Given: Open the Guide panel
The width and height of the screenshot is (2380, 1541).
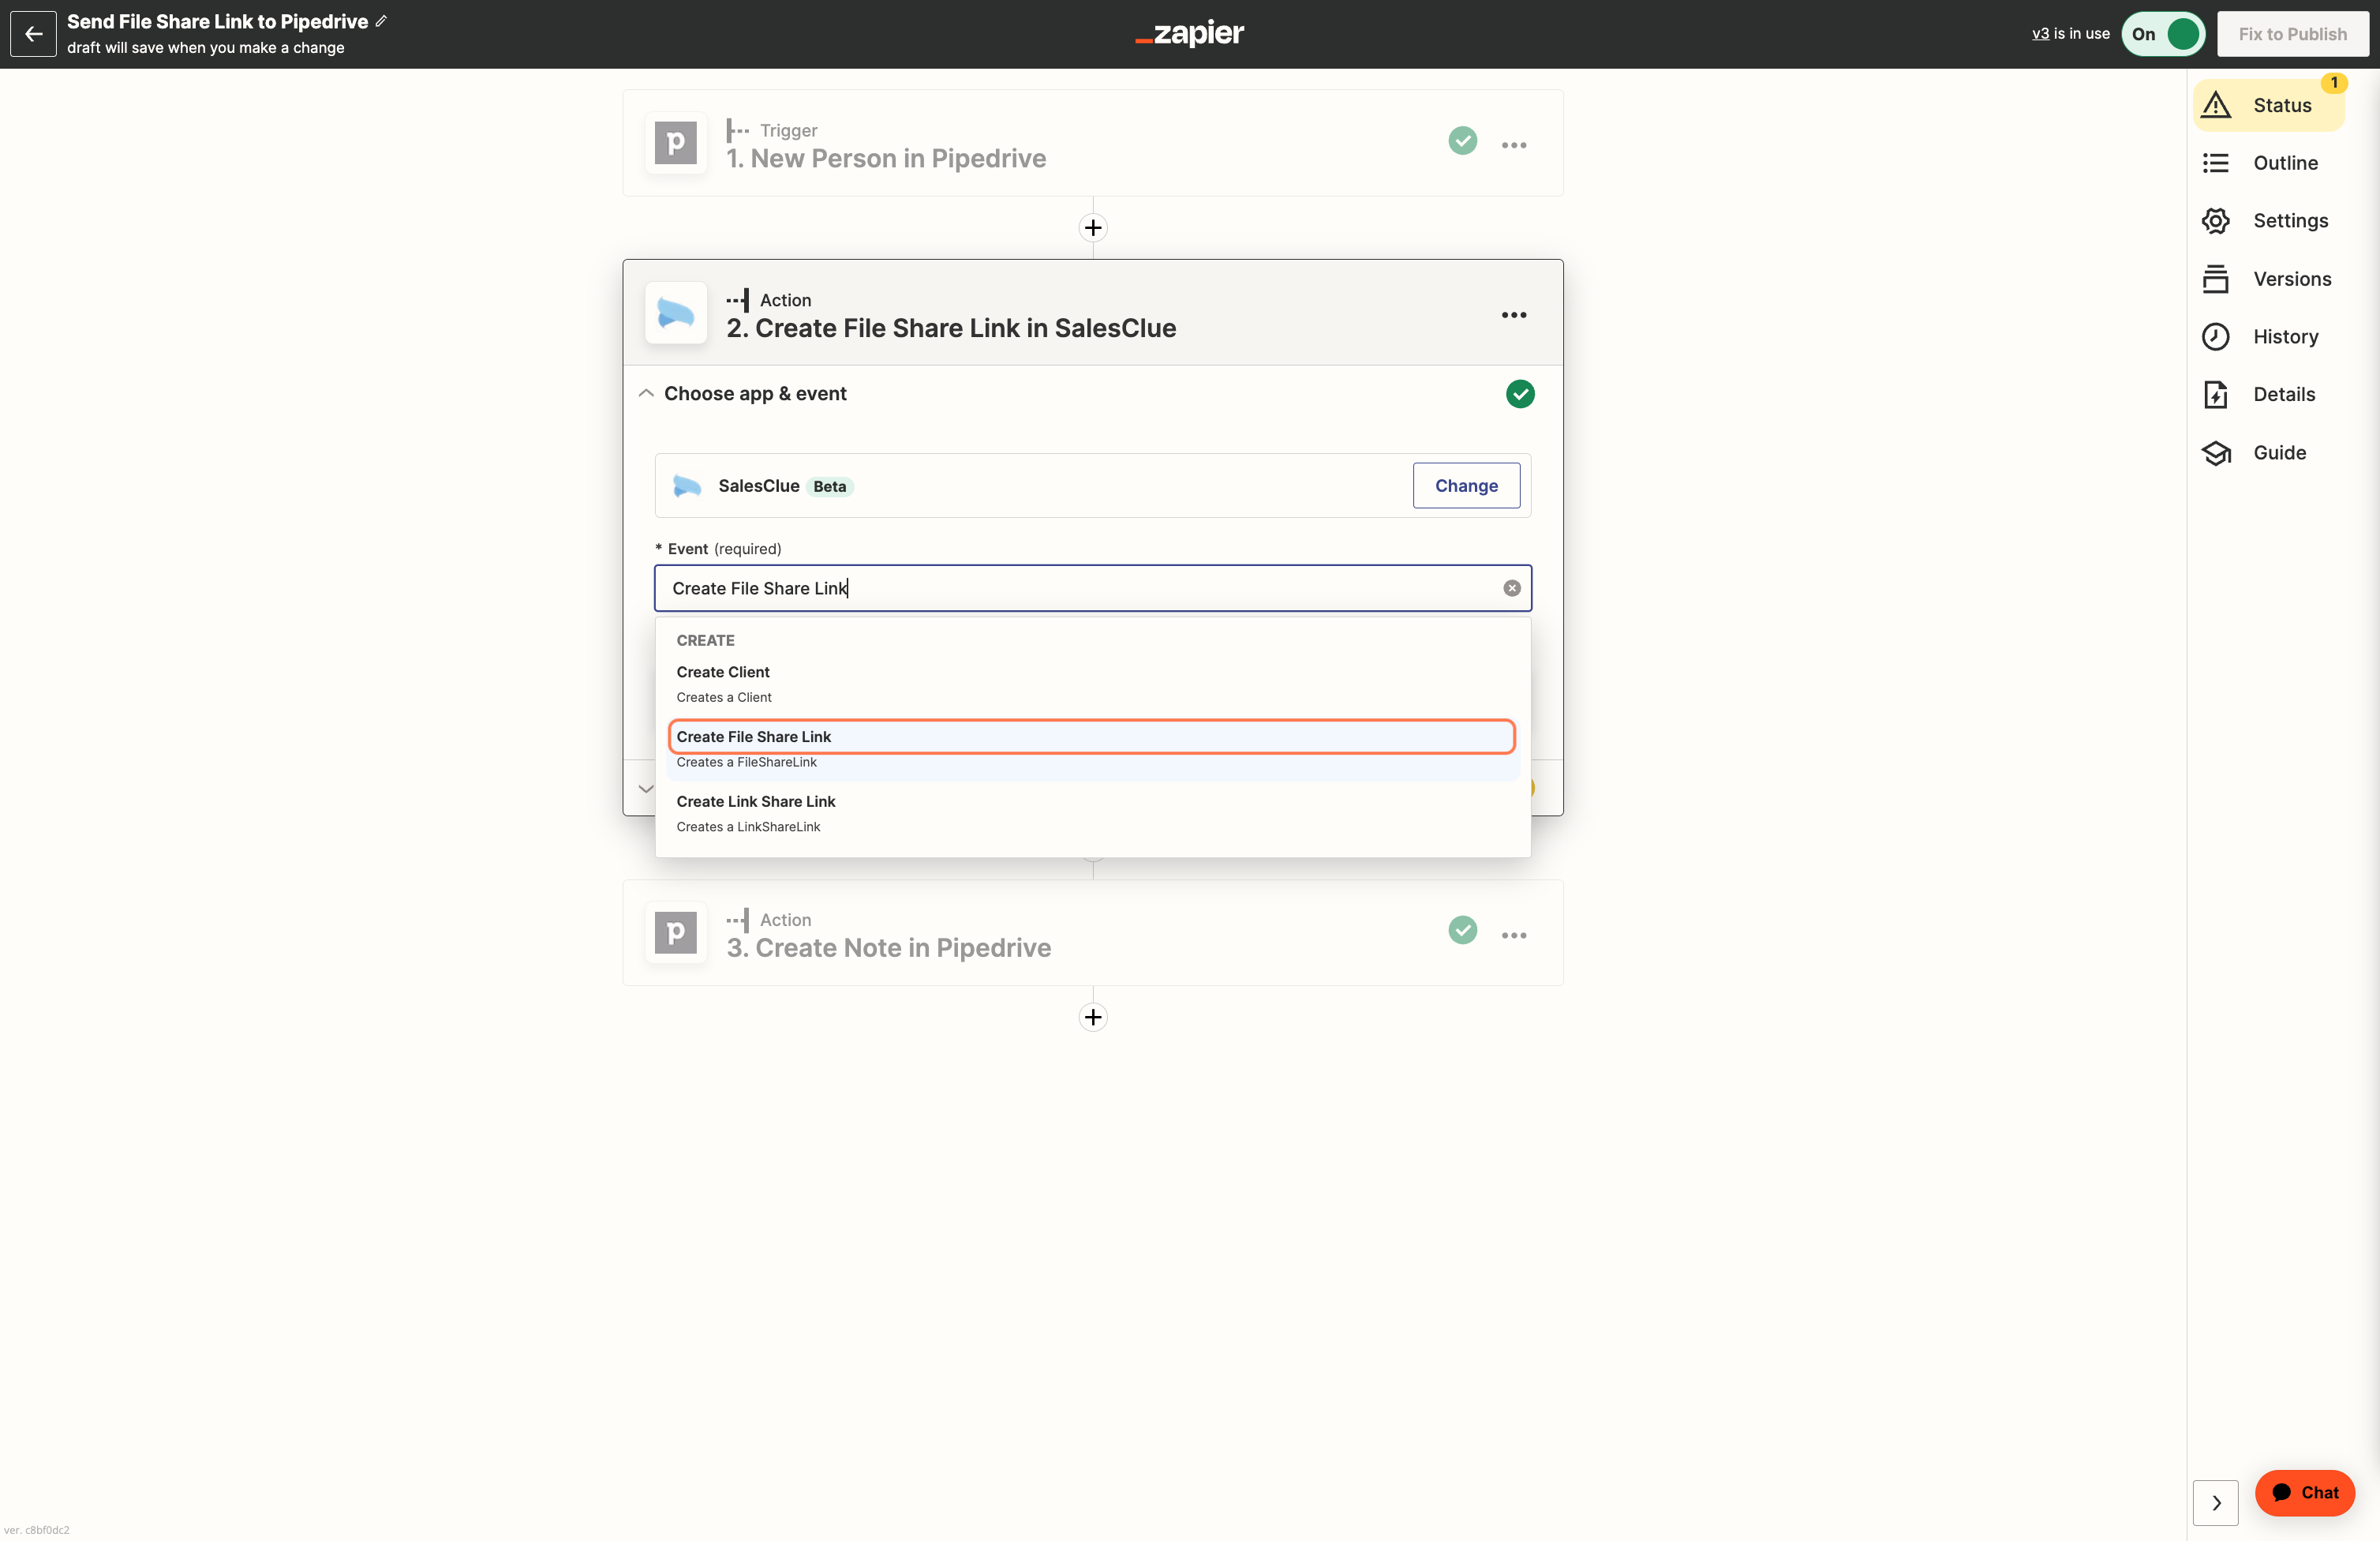Looking at the screenshot, I should (2268, 452).
